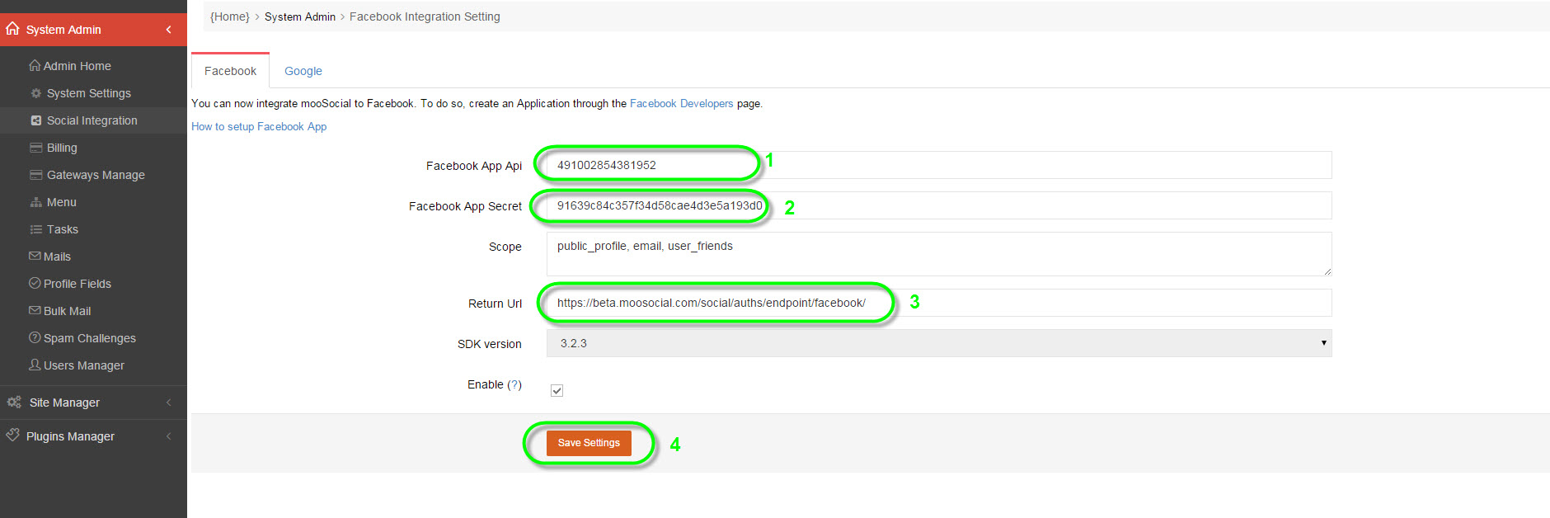Open the SDK version dropdown
1550x518 pixels.
pyautogui.click(x=938, y=343)
